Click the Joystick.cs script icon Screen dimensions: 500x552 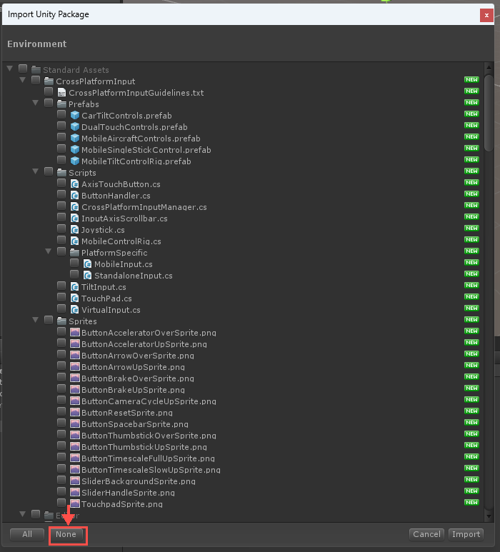coord(75,230)
